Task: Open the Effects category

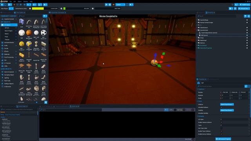Action: (6, 51)
